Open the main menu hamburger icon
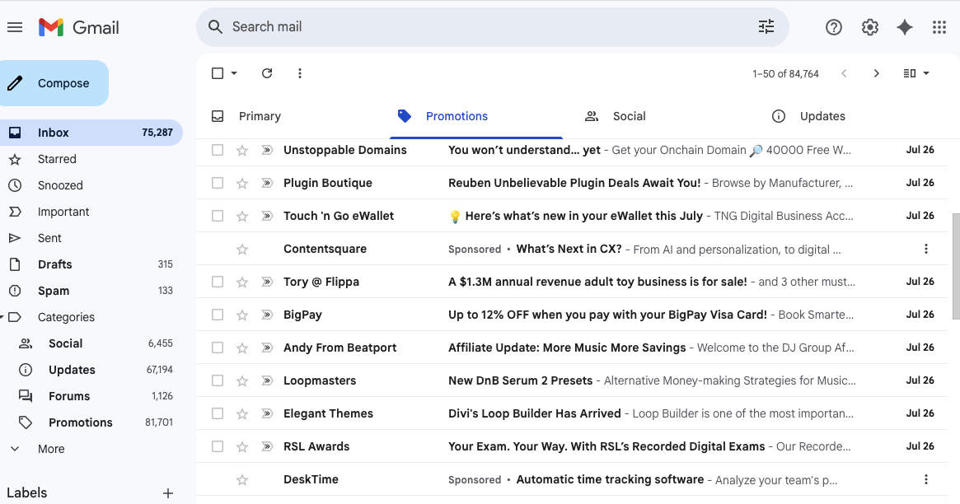This screenshot has height=504, width=960. [x=15, y=27]
